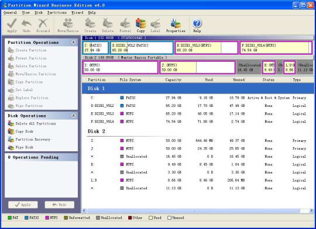
Task: Select F:DISK1_VOL4 block in disk map
Action: tap(276, 48)
